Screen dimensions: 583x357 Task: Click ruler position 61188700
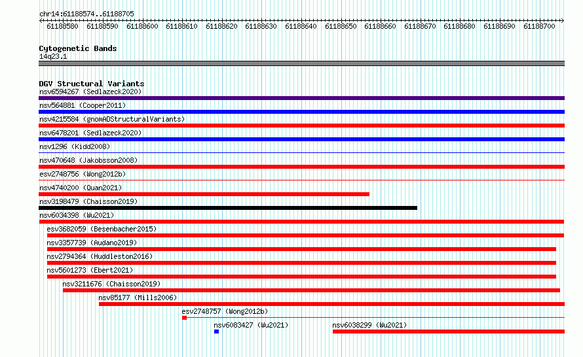click(x=539, y=26)
